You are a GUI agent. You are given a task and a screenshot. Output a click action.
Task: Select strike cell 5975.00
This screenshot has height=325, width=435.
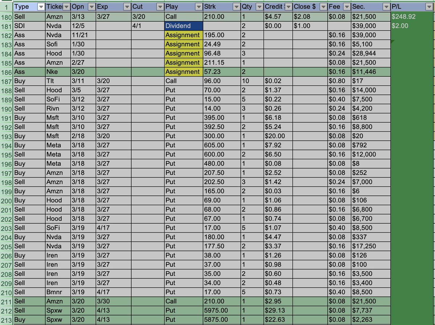point(222,311)
